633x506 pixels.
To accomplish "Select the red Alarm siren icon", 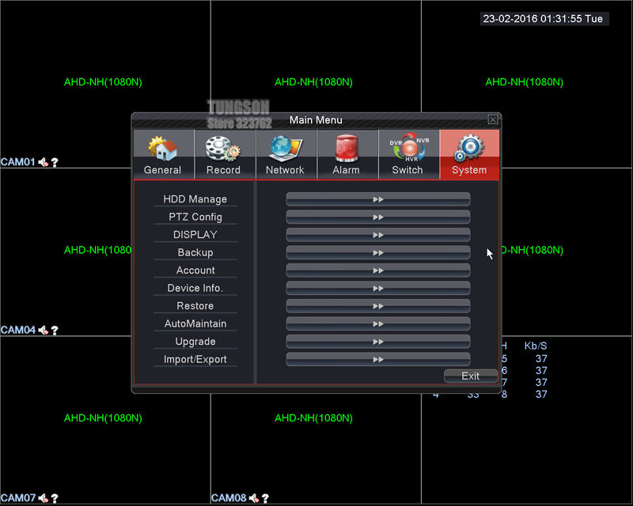I will [347, 148].
